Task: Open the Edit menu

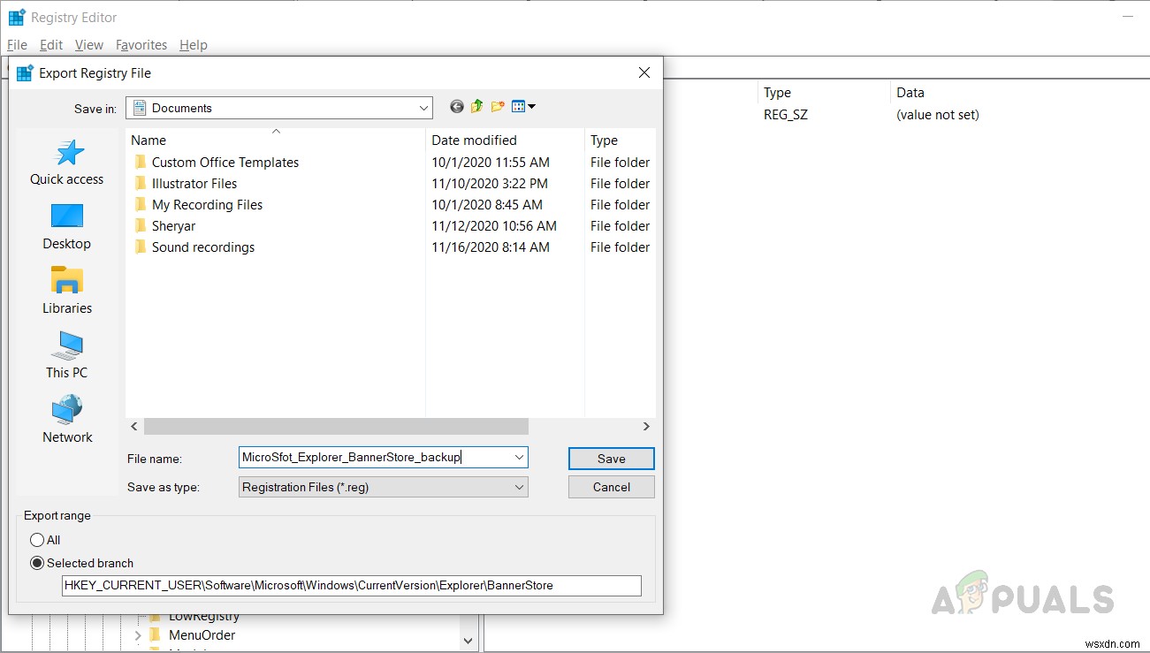Action: 51,45
